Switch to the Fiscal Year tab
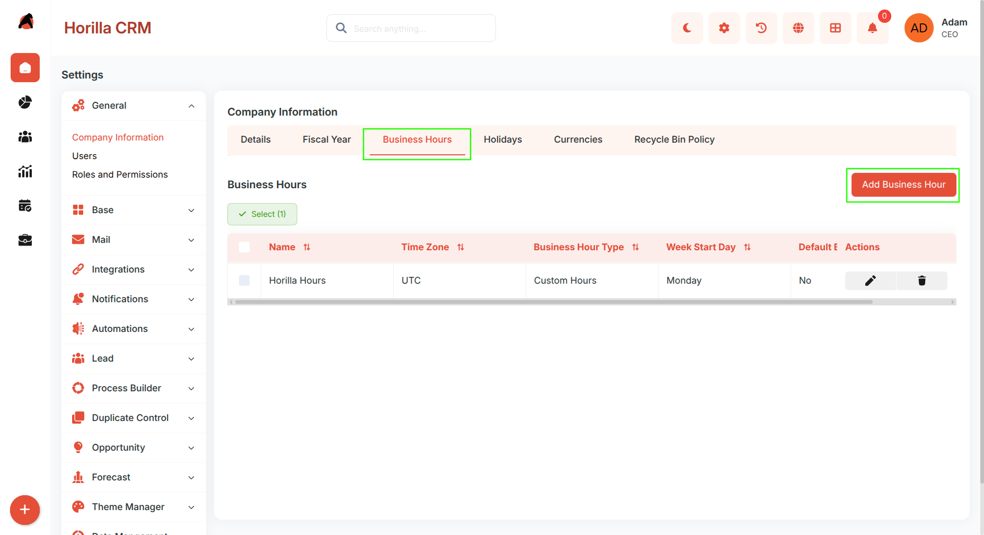Viewport: 984px width, 535px height. click(x=326, y=139)
